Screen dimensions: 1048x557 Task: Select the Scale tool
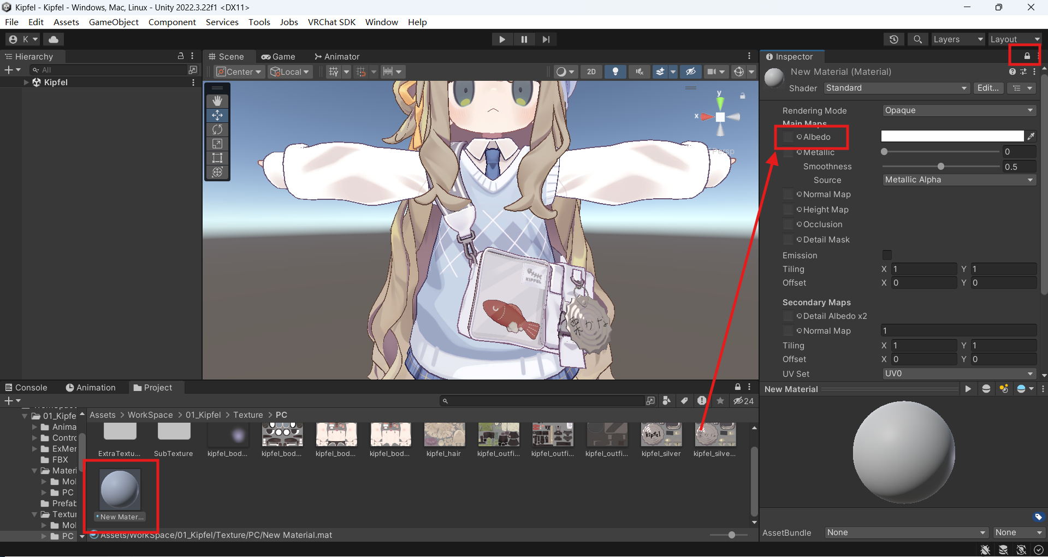click(217, 144)
